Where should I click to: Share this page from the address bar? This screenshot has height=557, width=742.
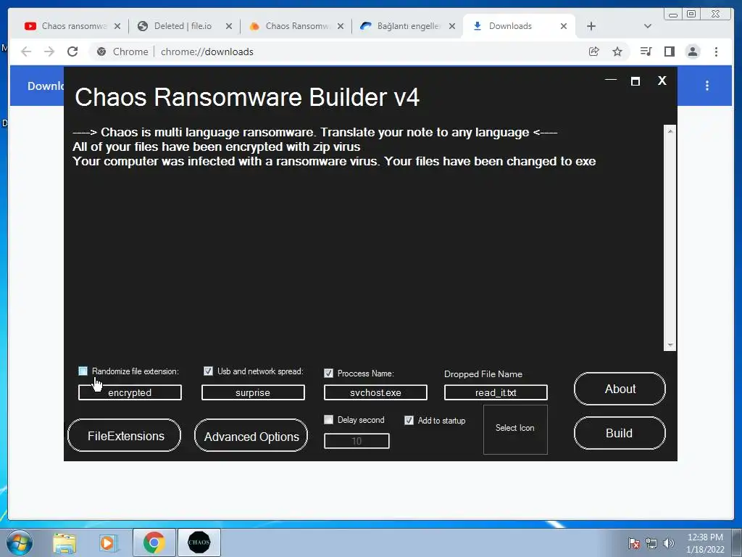click(594, 51)
